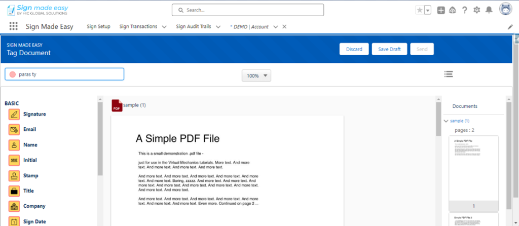This screenshot has width=519, height=226.
Task: Click the Sign made easy logo
Action: tap(38, 10)
